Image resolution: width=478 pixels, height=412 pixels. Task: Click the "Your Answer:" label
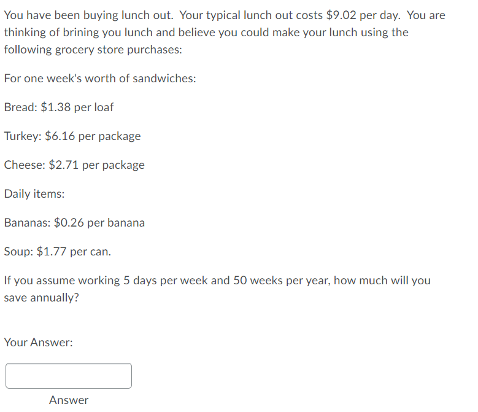39,342
